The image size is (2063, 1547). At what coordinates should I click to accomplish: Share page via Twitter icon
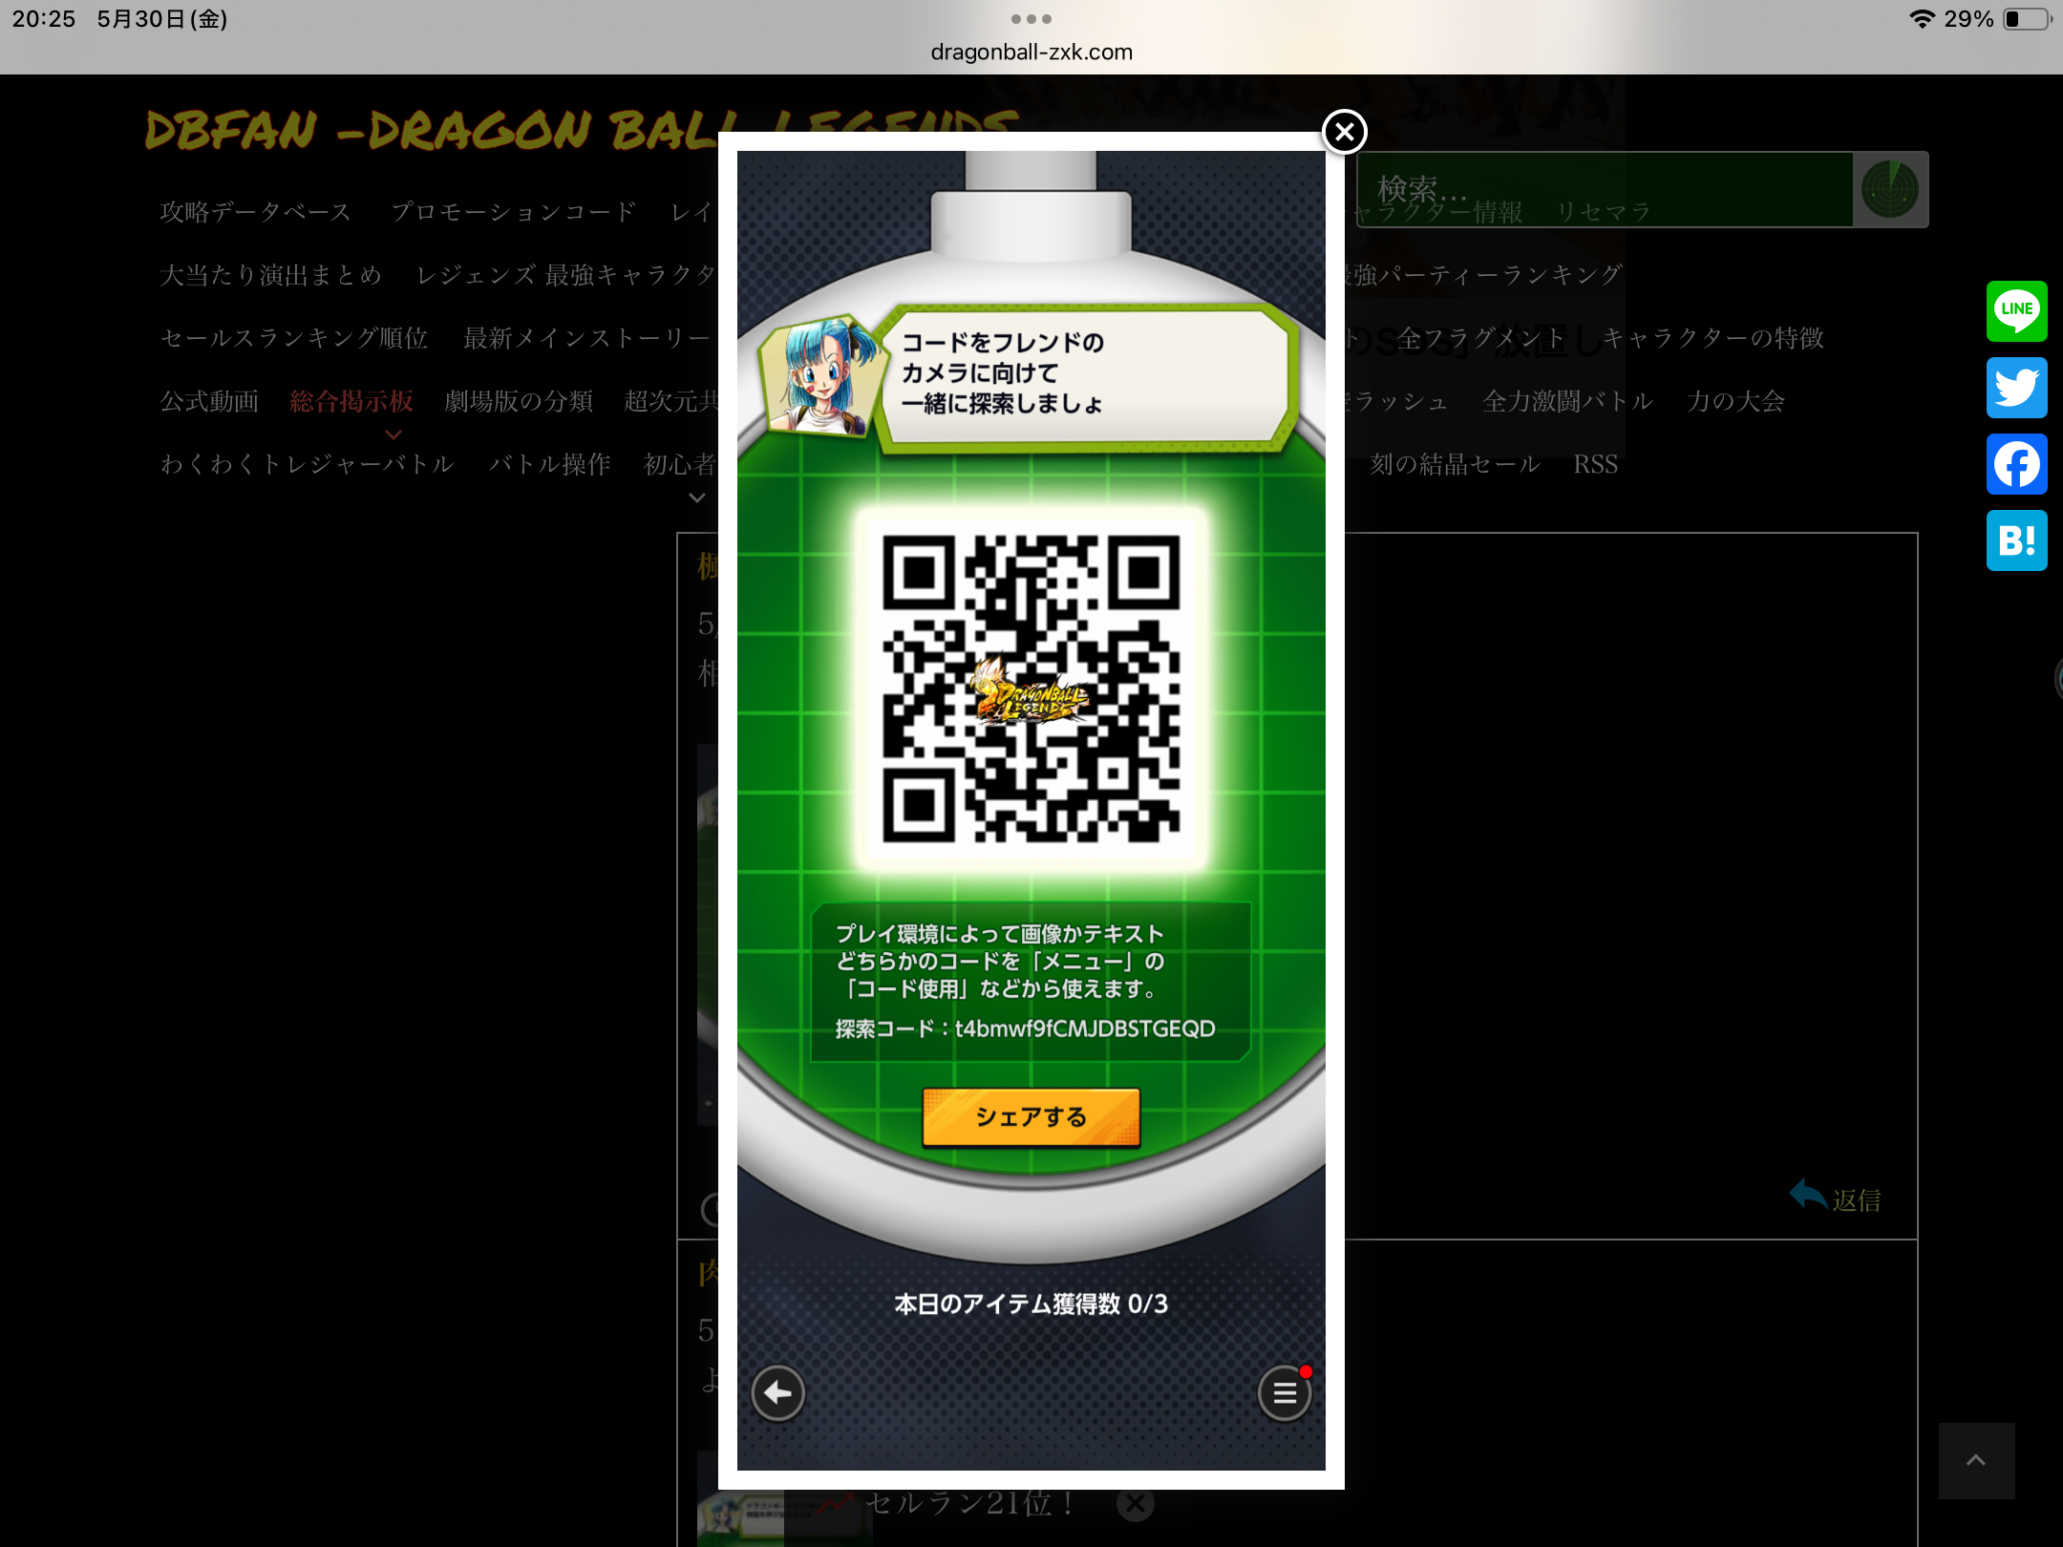click(x=2016, y=388)
